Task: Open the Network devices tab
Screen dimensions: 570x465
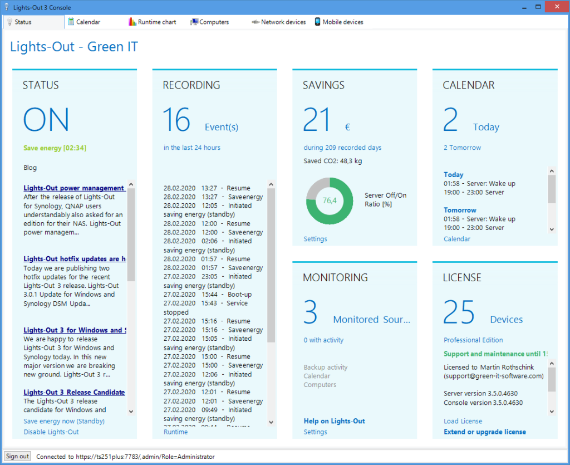Action: (279, 22)
